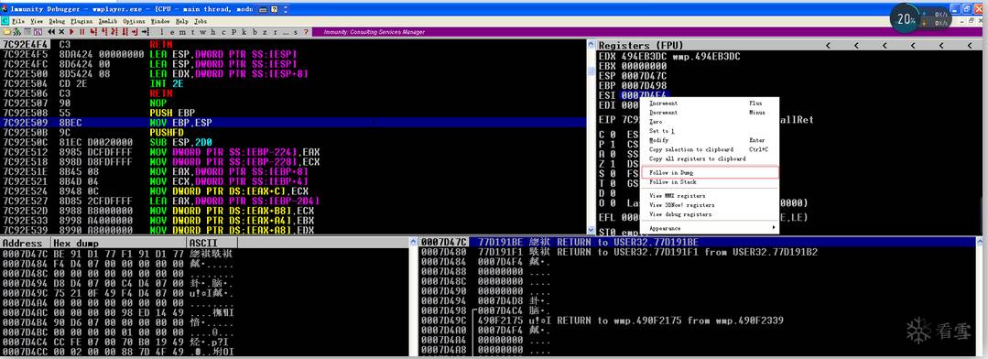Open the memory map with the 'm' button
Image resolution: width=988 pixels, height=359 pixels.
(183, 32)
